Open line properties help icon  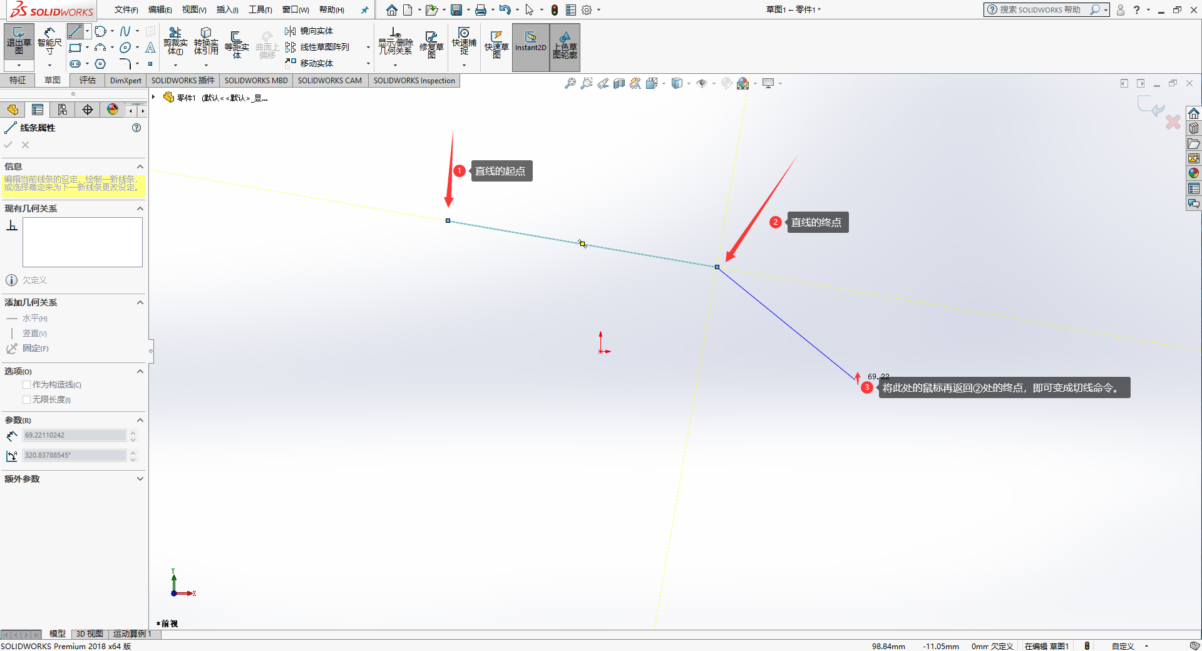click(136, 128)
